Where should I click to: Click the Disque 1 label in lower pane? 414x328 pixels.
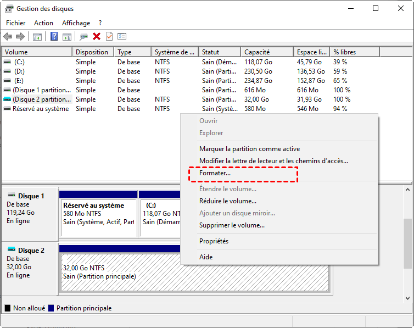pos(31,196)
